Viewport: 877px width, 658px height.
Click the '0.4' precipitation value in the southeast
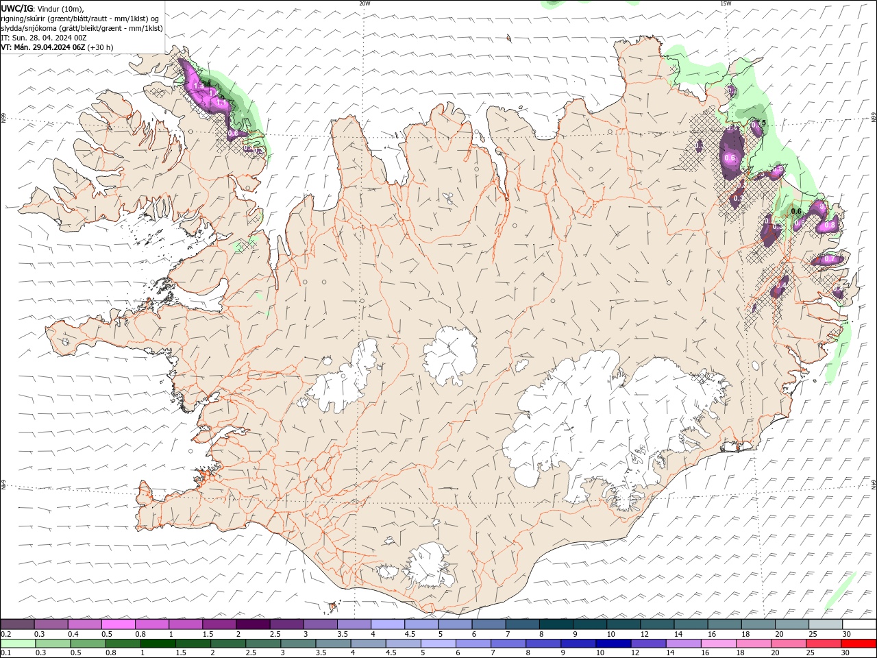781,285
